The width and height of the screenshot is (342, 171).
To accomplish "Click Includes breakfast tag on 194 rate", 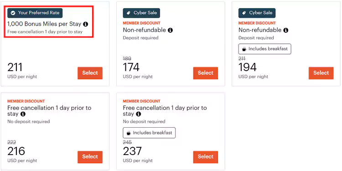I will (x=265, y=49).
